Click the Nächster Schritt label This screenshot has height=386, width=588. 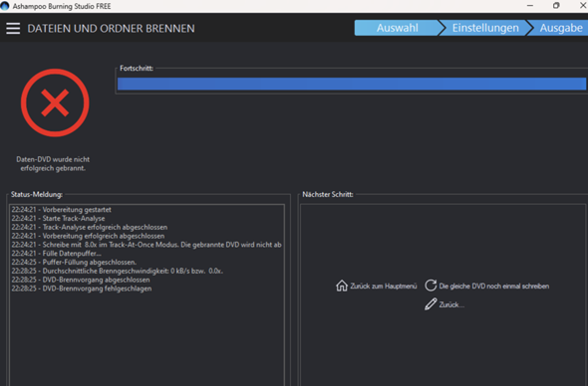pos(328,194)
